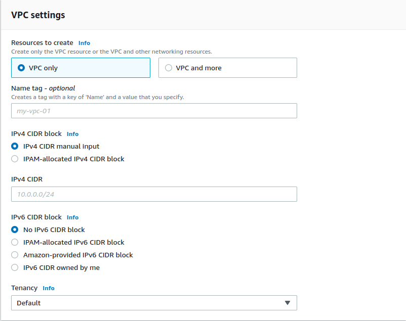Click the Name tag - optional label

[43, 88]
